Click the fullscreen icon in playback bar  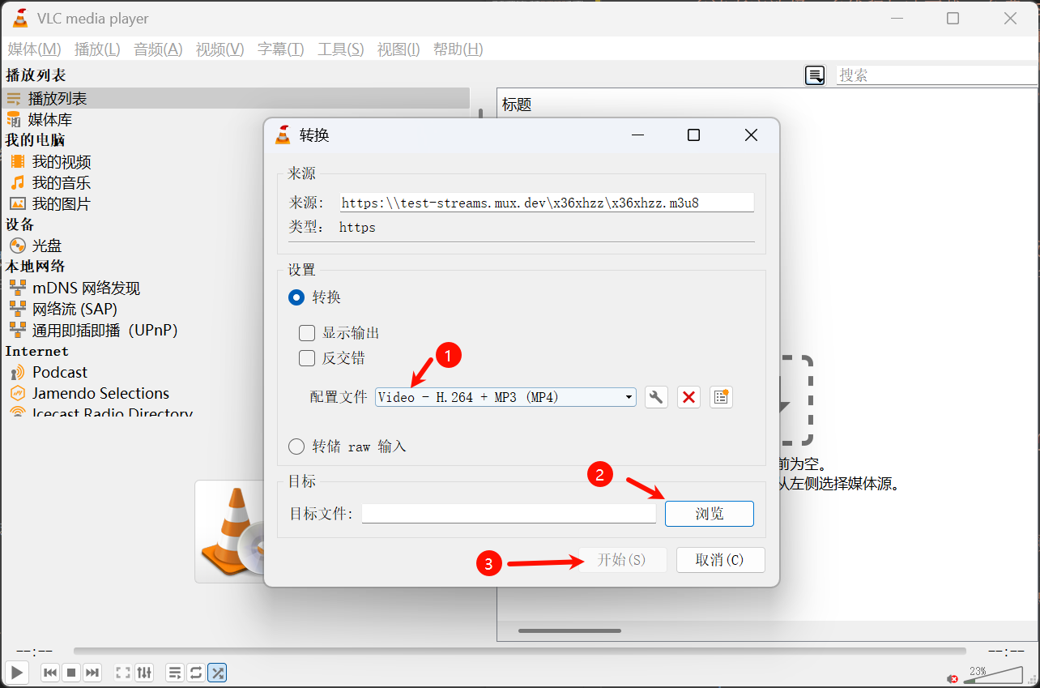tap(122, 673)
